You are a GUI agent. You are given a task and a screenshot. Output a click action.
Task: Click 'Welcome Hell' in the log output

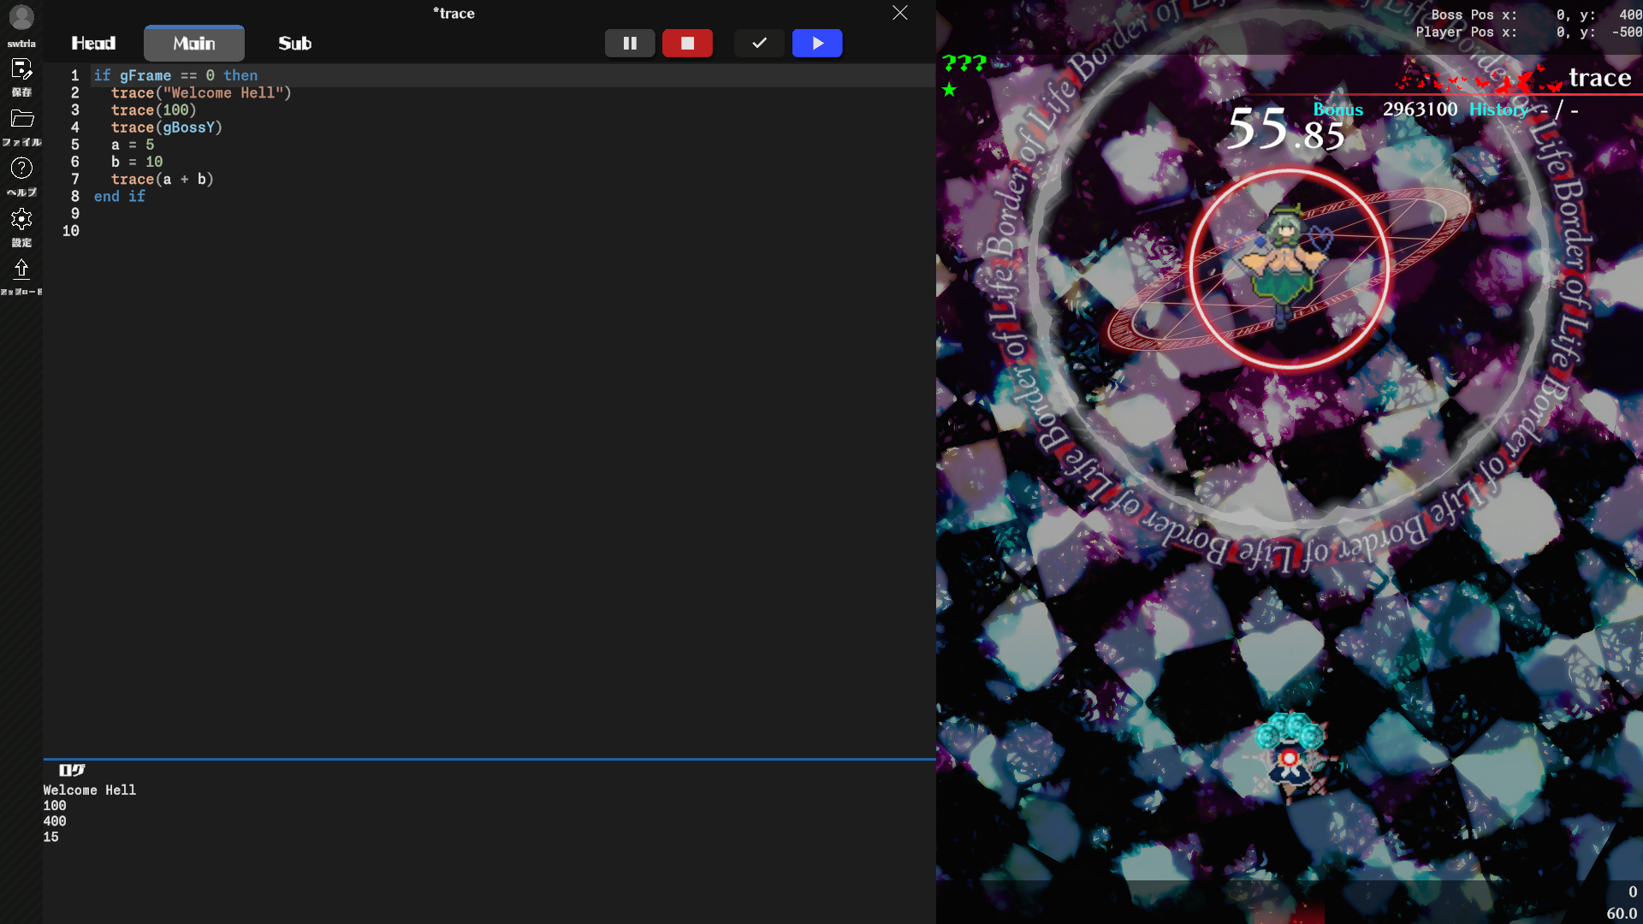tap(90, 791)
